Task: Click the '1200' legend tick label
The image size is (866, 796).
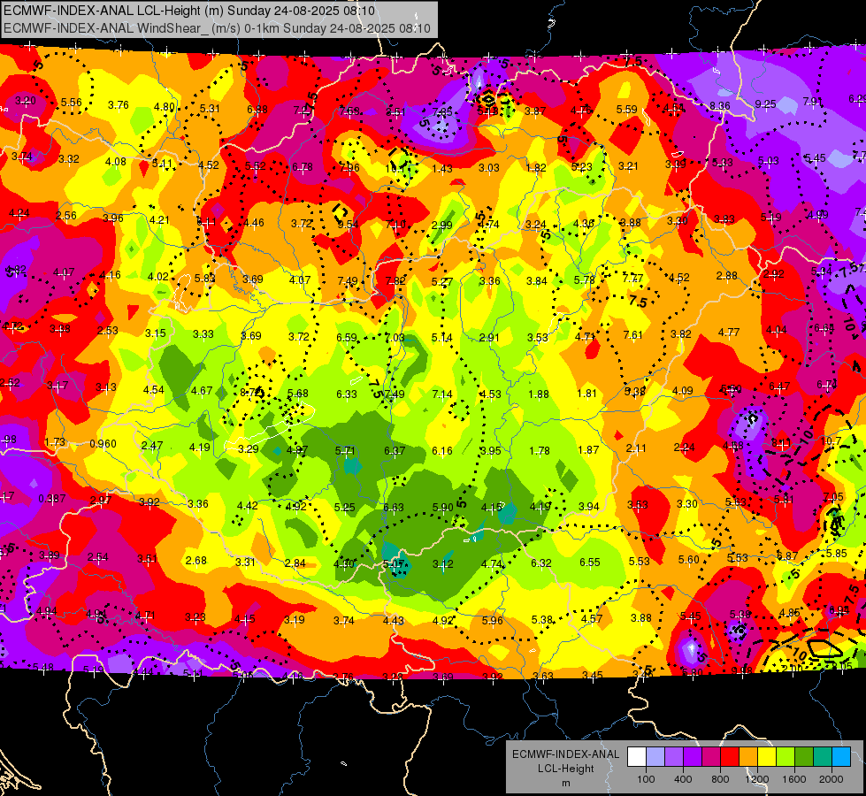Action: point(757,779)
